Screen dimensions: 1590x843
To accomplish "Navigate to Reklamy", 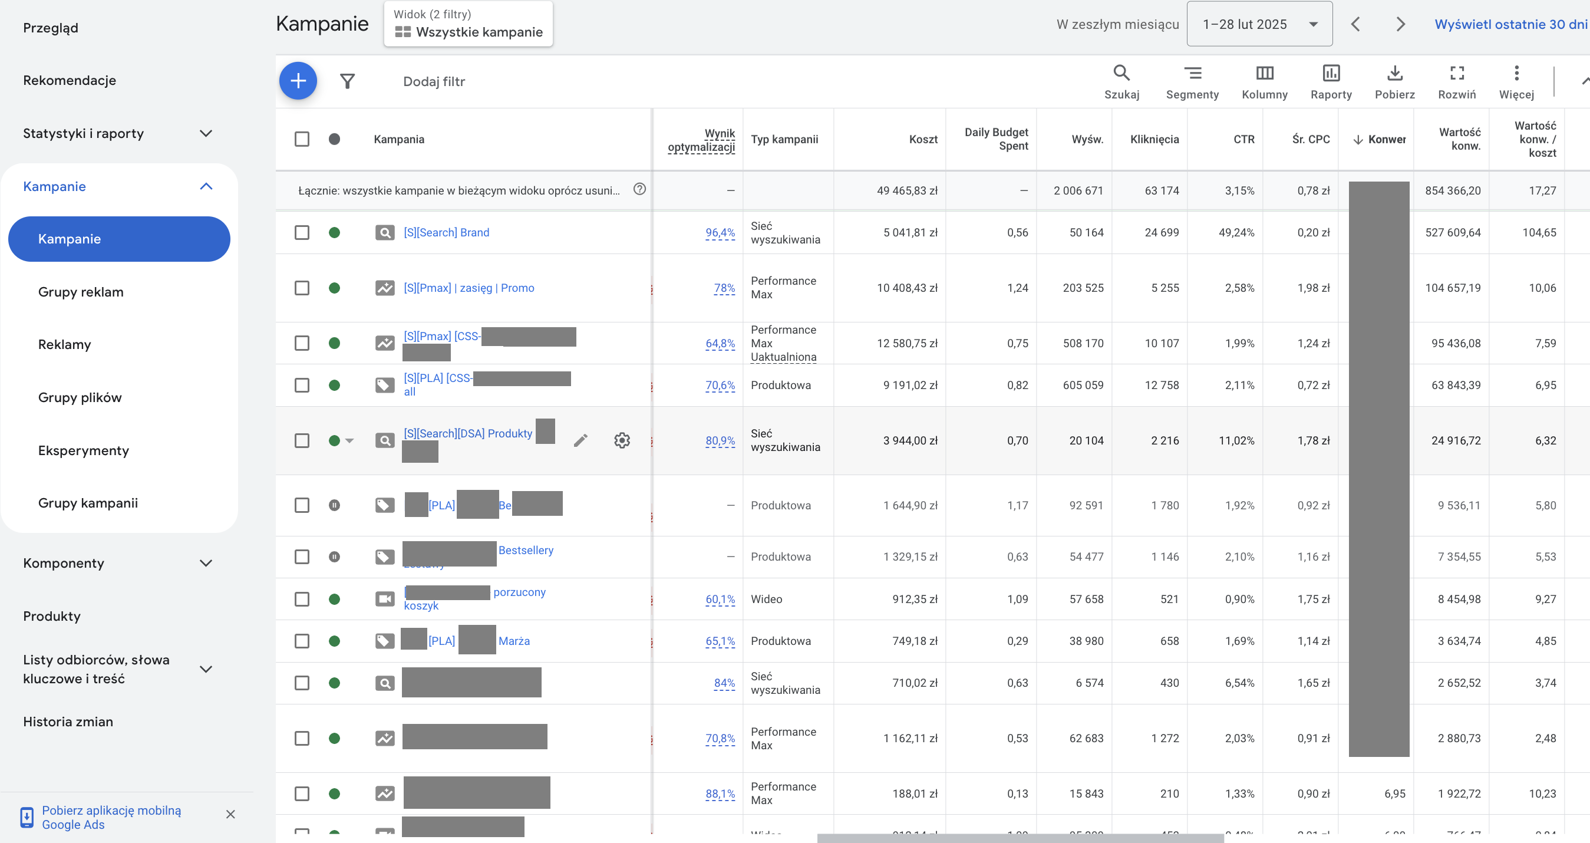I will point(65,345).
